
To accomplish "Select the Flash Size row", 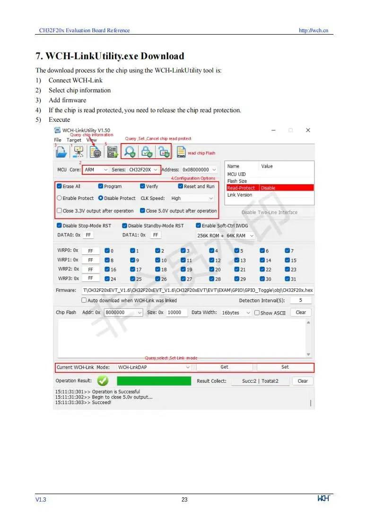I will pos(270,181).
